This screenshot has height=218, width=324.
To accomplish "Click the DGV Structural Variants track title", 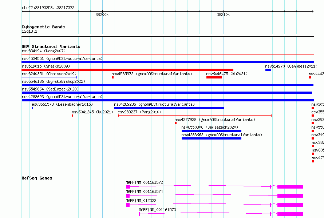I will [x=51, y=47].
